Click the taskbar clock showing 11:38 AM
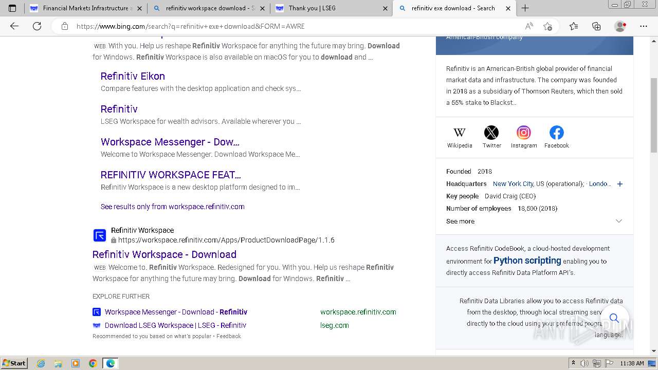This screenshot has width=658, height=370. point(632,363)
